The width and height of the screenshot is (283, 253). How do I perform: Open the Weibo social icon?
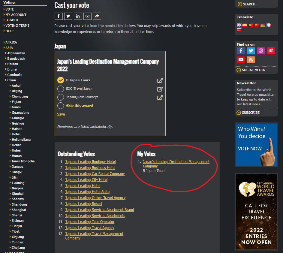point(271,51)
